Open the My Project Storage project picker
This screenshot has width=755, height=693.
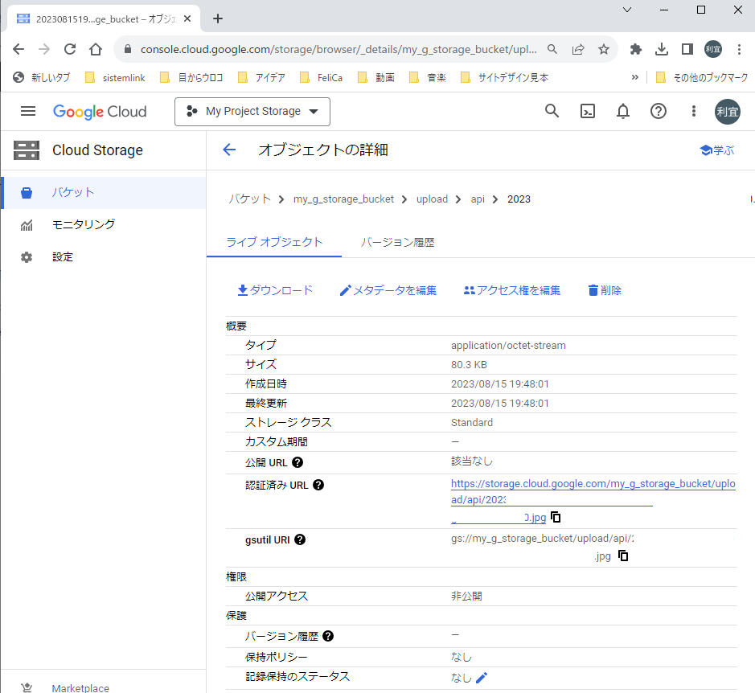pos(252,111)
